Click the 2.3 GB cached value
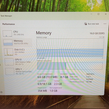Viewport: 109px width, 109px height. 58,84
